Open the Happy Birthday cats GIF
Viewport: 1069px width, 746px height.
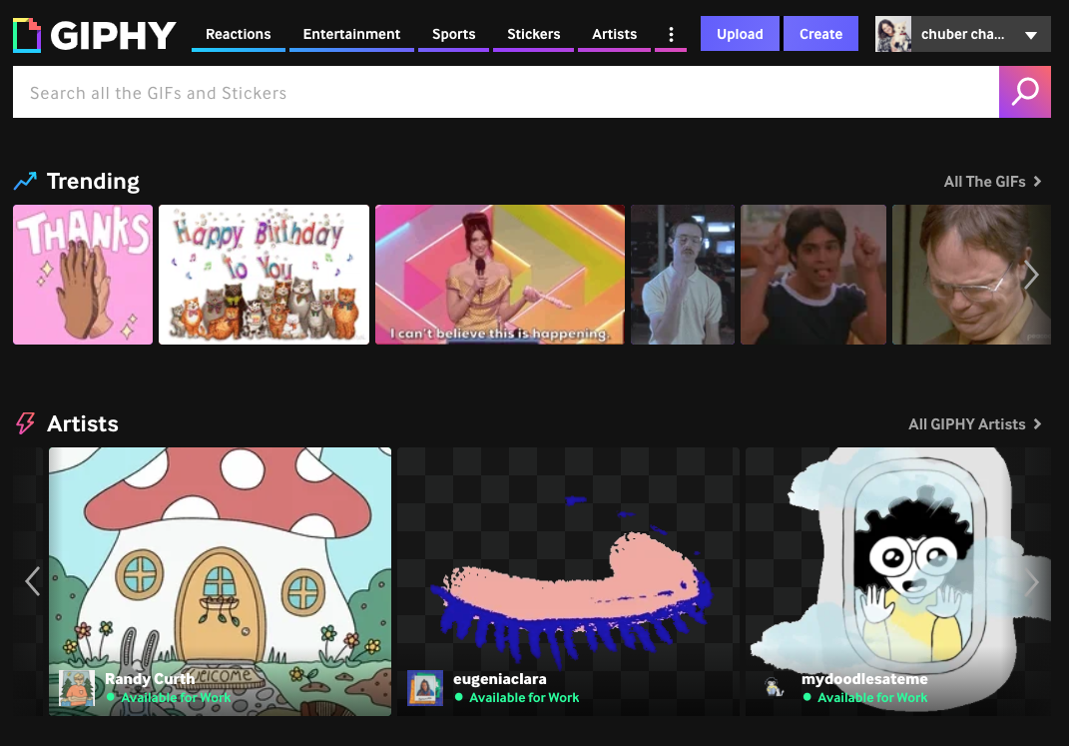pos(264,275)
